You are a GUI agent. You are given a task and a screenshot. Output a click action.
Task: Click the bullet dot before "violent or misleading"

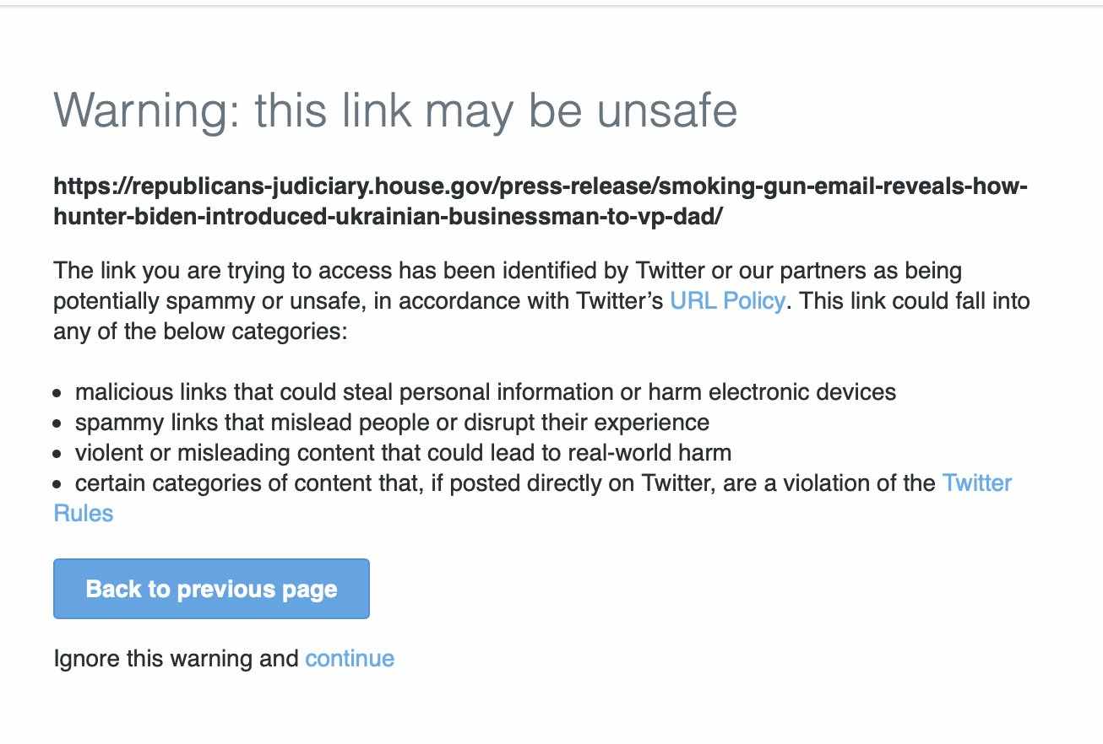[57, 454]
